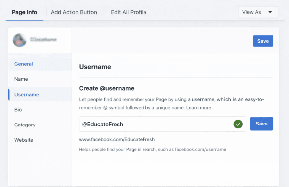The width and height of the screenshot is (289, 187).
Task: Click the green checkmark availability icon
Action: coord(238,124)
